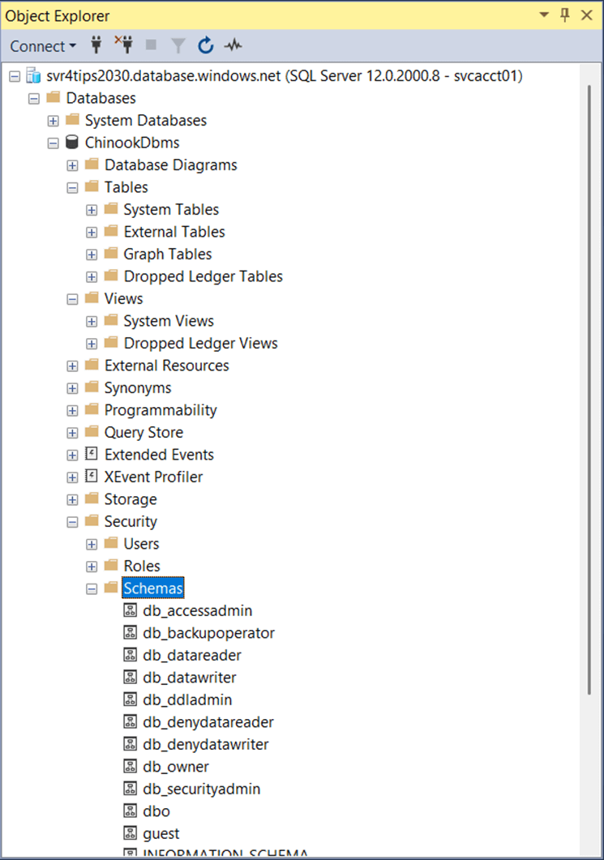
Task: Expand the Users folder under Security
Action: point(92,544)
